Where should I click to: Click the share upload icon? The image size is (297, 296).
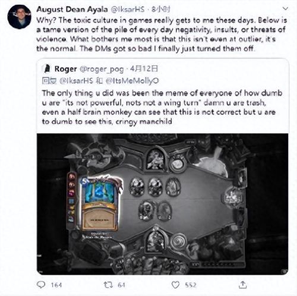(x=243, y=285)
